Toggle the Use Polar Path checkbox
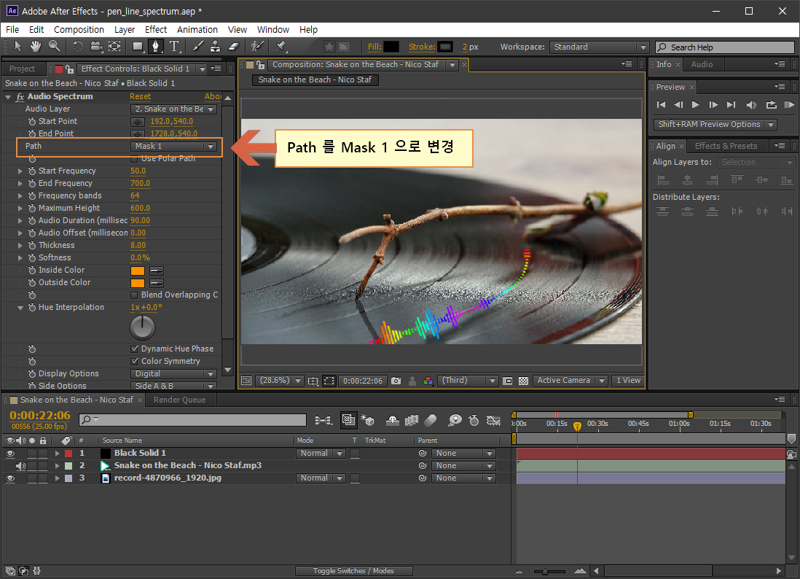 (134, 159)
